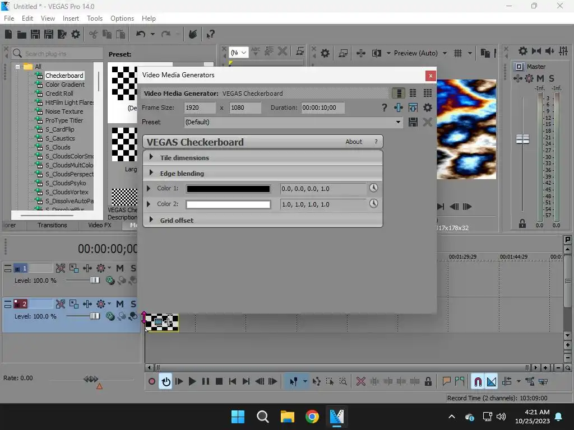Click the Cut scissors icon
Viewport: 574px width, 430px height.
(94, 34)
